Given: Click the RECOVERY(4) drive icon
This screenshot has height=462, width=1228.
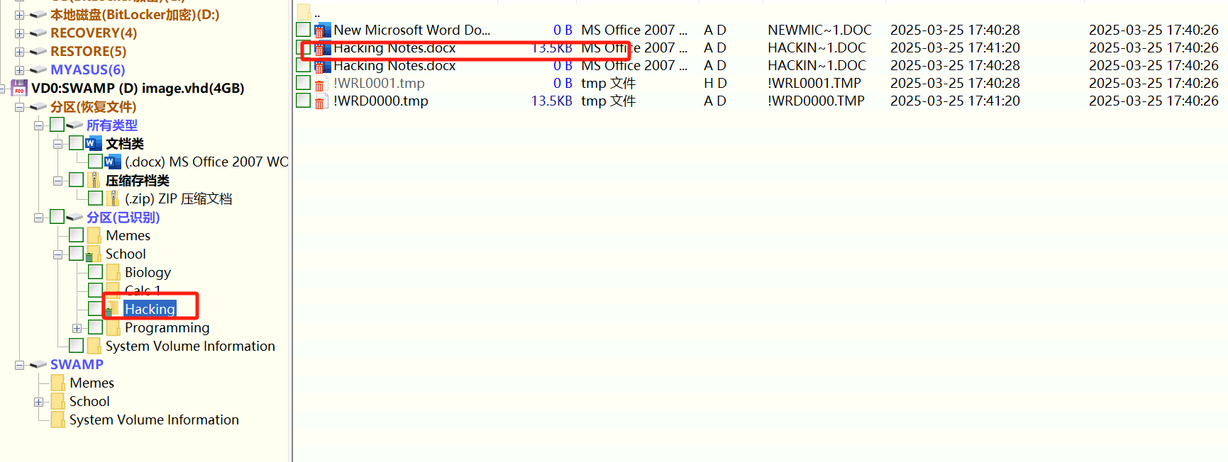Looking at the screenshot, I should coord(38,33).
